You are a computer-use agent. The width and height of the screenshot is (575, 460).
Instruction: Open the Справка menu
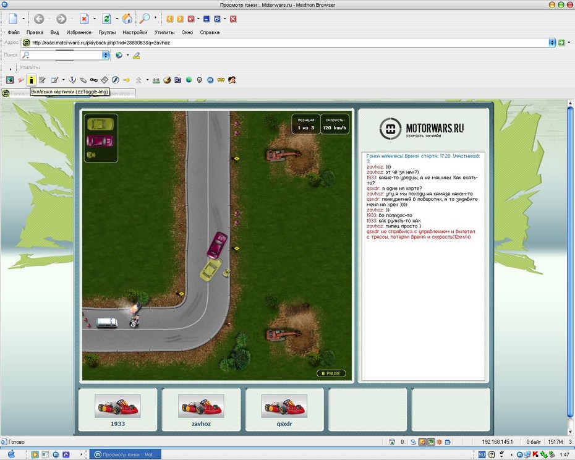tap(210, 32)
